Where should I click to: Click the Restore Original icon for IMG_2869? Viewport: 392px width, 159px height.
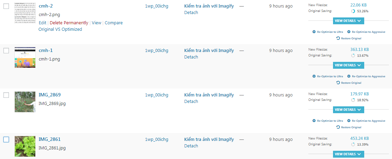click(338, 127)
